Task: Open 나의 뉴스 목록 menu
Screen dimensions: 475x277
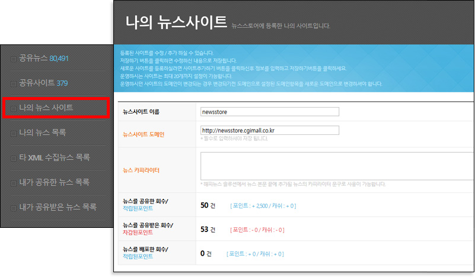Action: pyautogui.click(x=43, y=133)
